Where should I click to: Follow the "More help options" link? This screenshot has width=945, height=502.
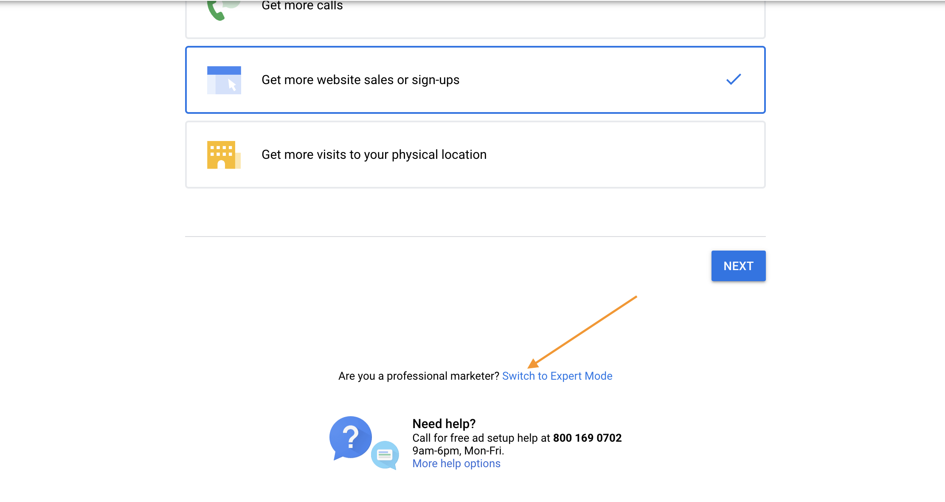[x=456, y=463]
